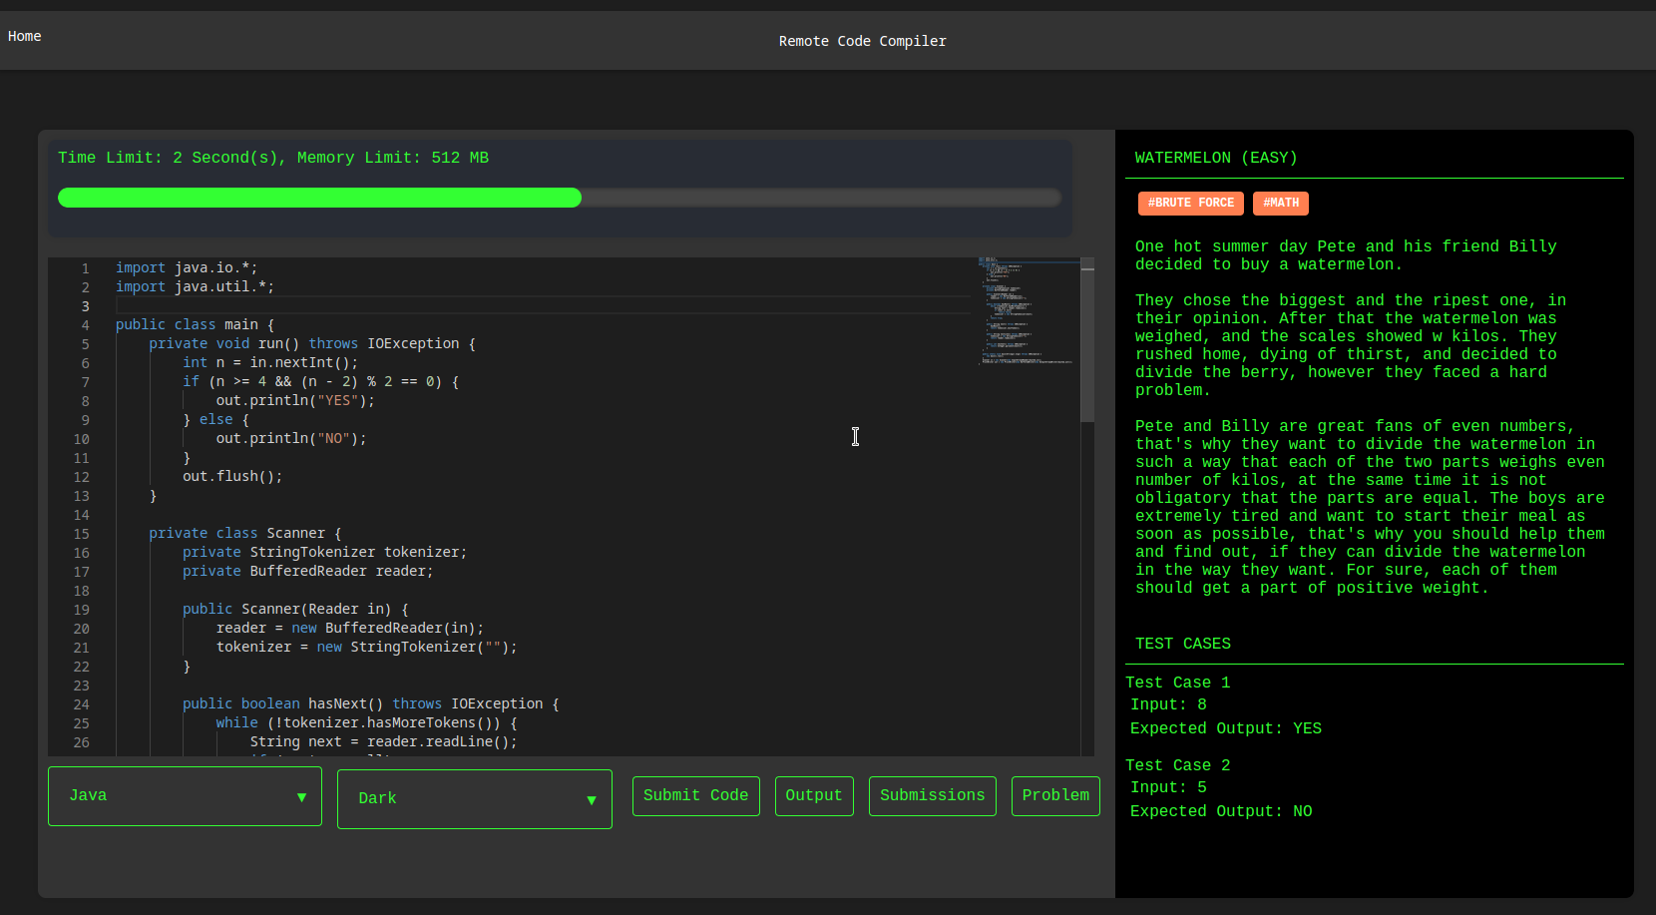Click 'private class Scanner {' line
Viewport: 1656px width, 915px height.
point(245,534)
